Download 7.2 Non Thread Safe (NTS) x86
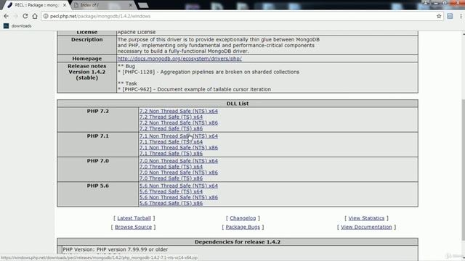The width and height of the screenshot is (465, 261). (x=179, y=123)
